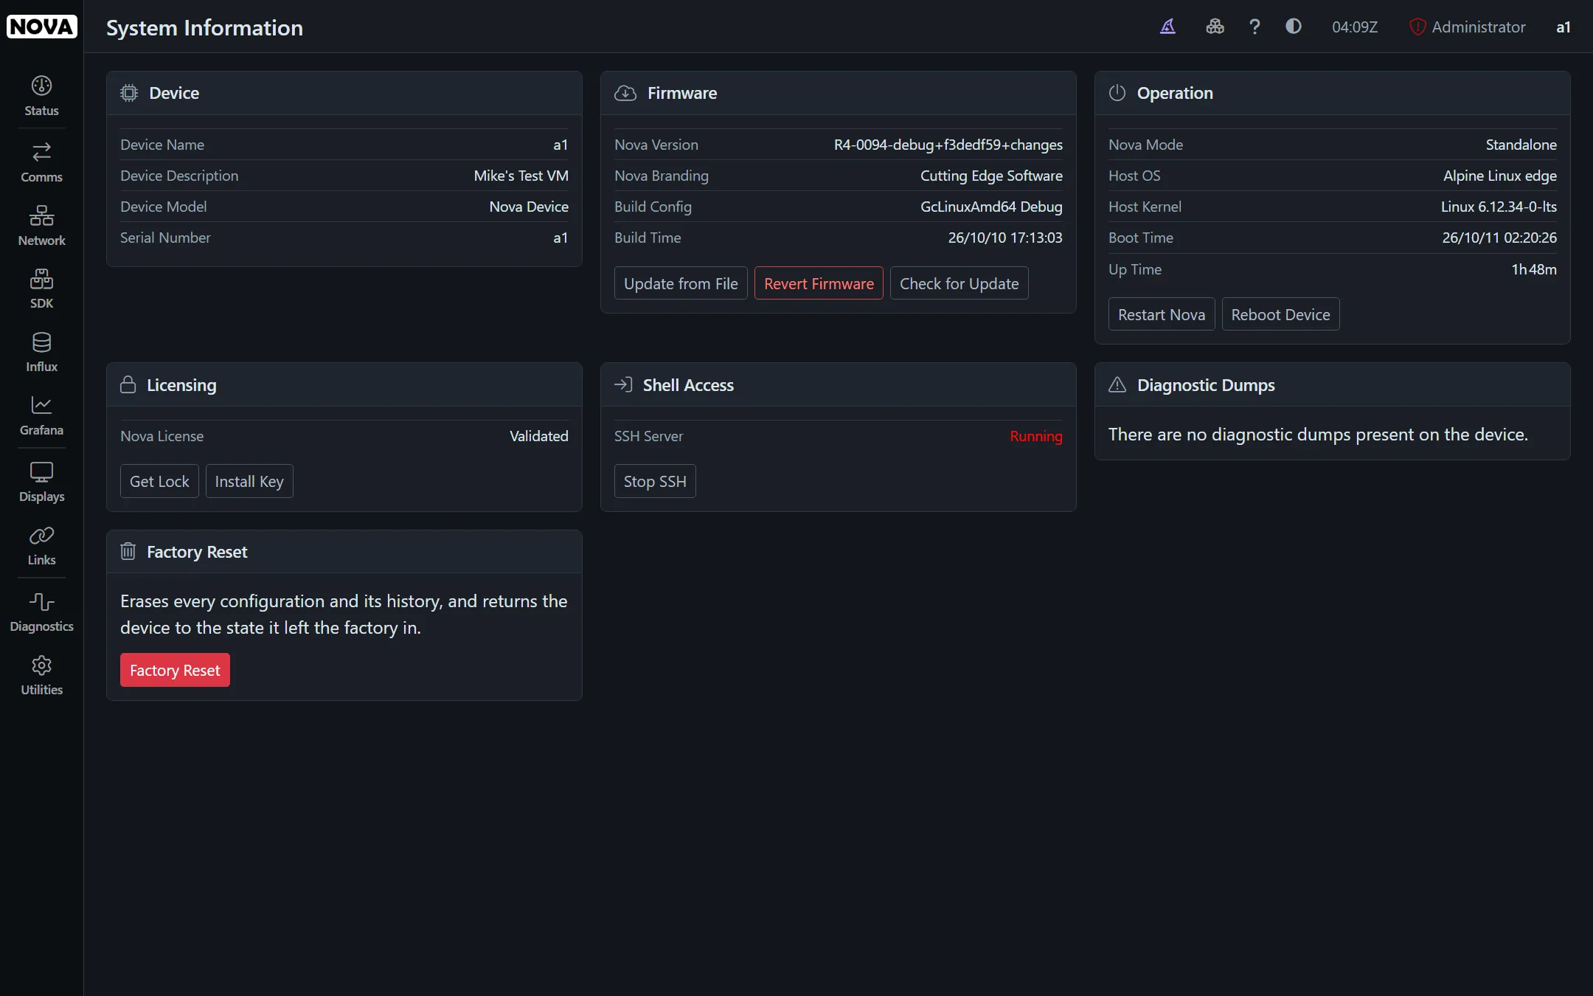Click the NOVA logo
Viewport: 1593px width, 996px height.
pos(41,27)
